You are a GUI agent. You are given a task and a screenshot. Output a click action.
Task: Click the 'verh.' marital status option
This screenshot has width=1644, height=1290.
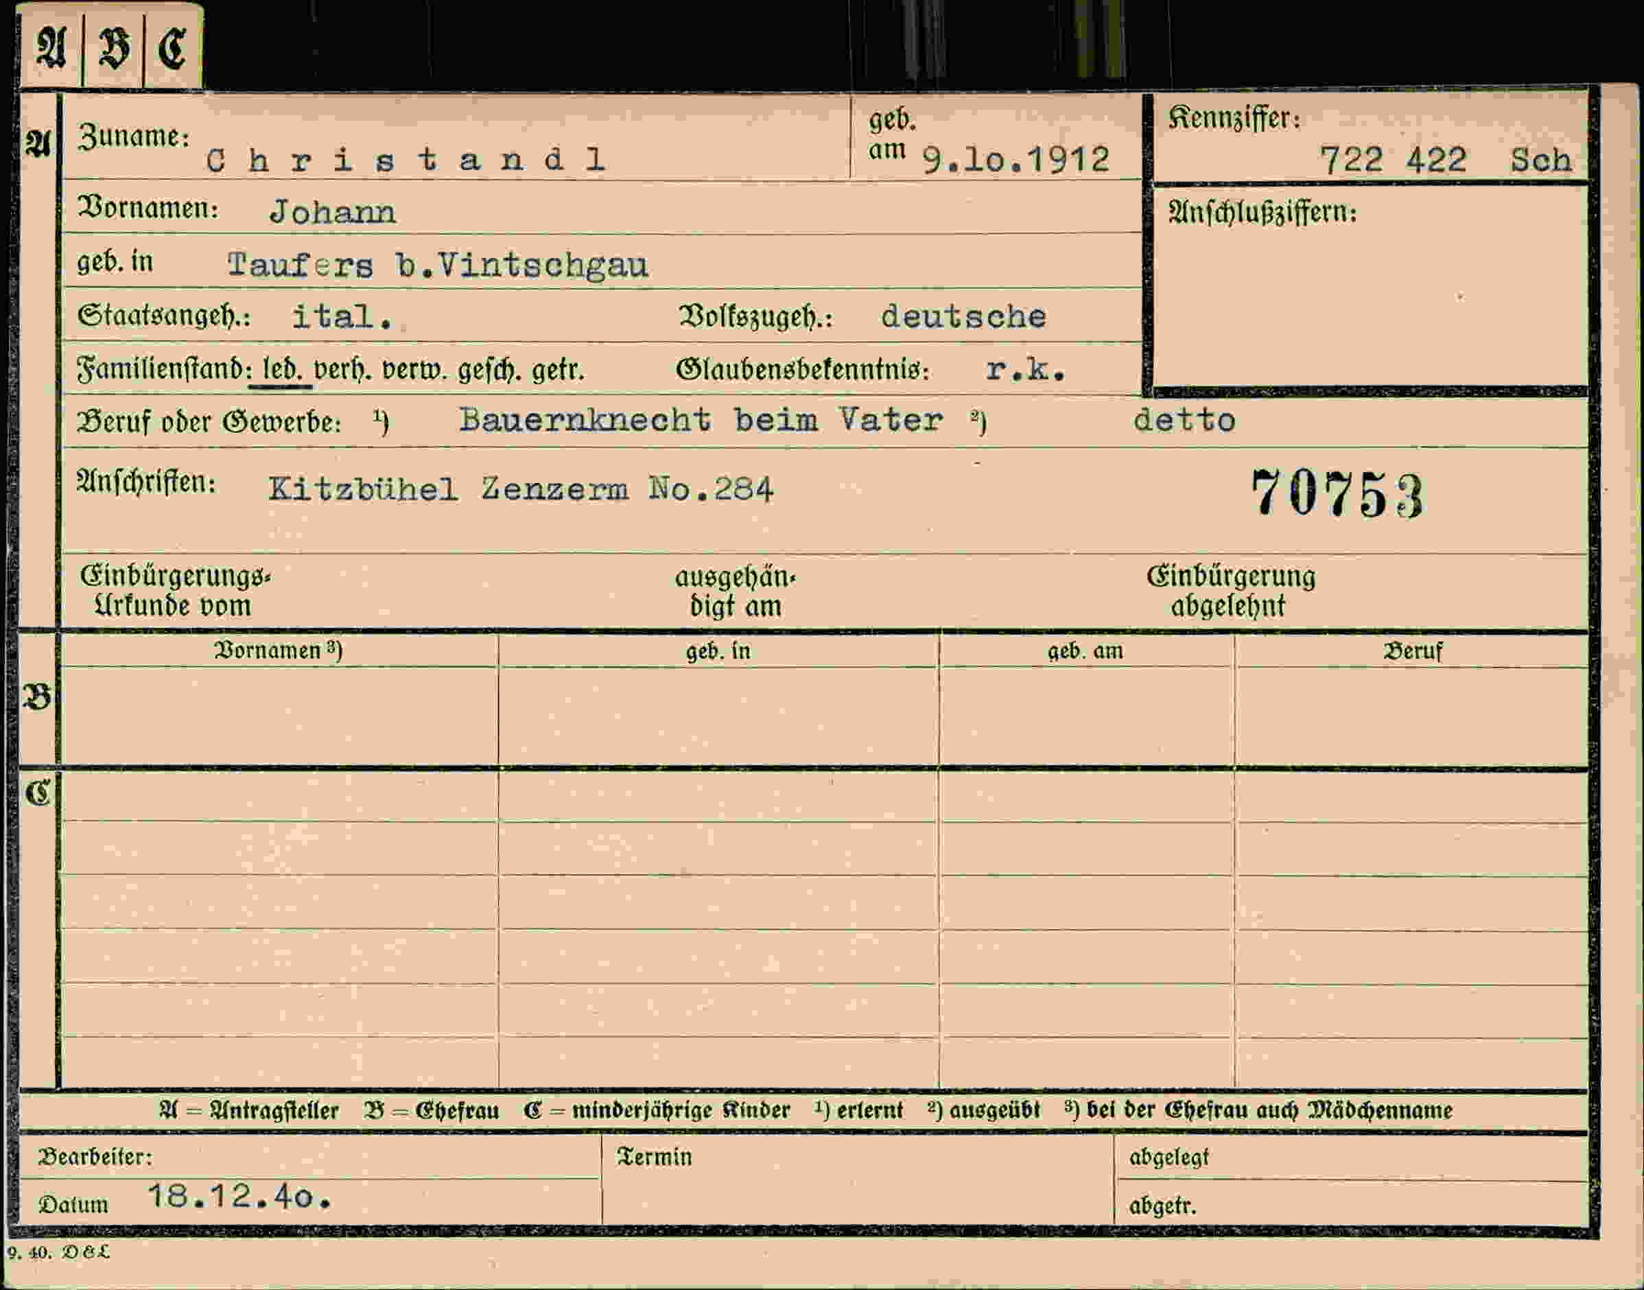pyautogui.click(x=343, y=370)
